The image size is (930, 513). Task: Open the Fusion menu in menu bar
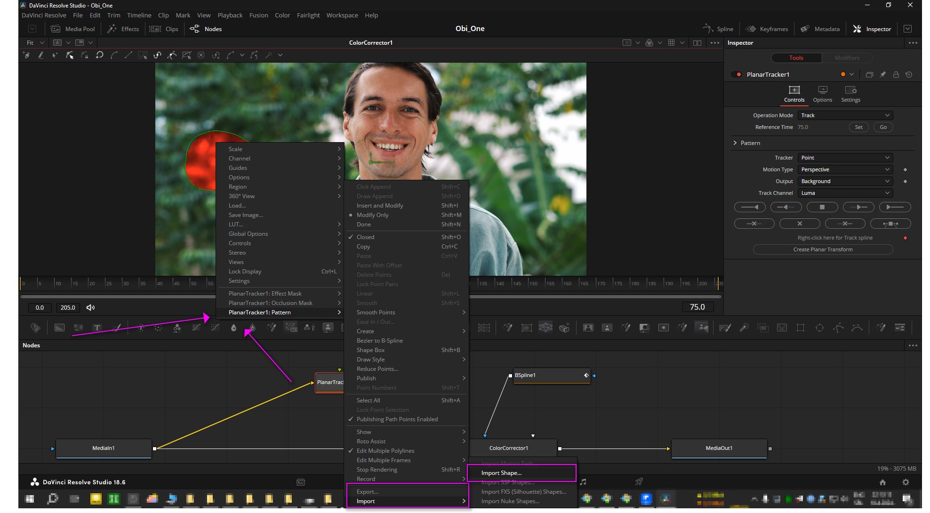click(x=258, y=15)
